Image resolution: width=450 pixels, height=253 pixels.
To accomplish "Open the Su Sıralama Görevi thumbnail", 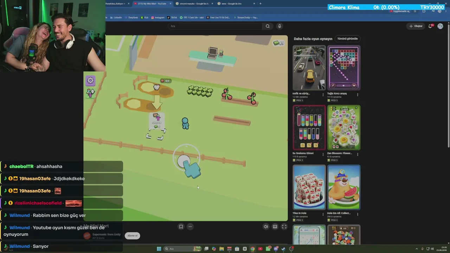I will coord(309,127).
